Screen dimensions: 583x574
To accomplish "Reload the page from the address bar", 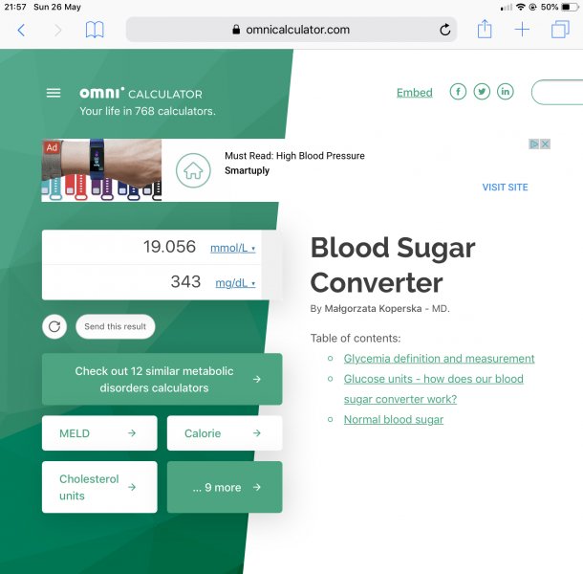I will [x=444, y=30].
